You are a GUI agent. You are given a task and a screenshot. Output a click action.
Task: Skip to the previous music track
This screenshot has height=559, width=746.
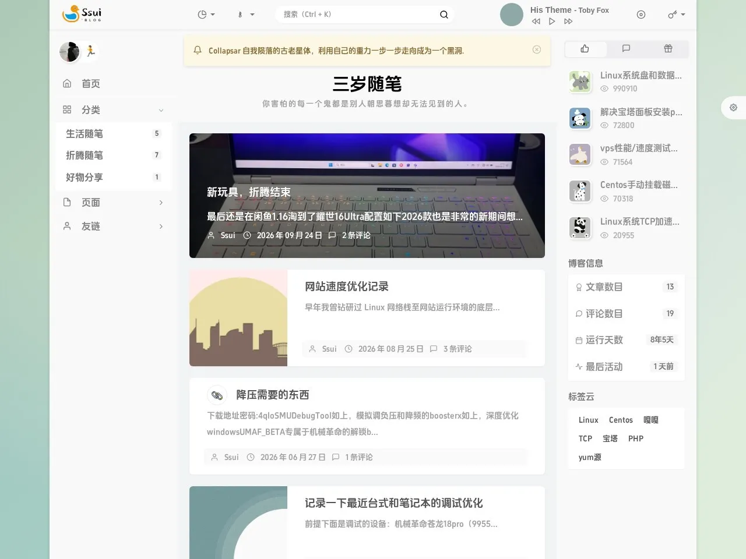[x=536, y=22]
